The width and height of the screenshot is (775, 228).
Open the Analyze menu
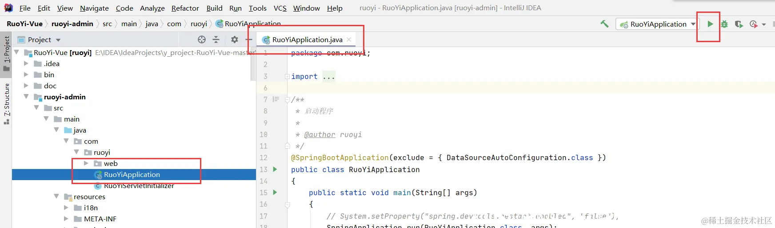(x=152, y=8)
